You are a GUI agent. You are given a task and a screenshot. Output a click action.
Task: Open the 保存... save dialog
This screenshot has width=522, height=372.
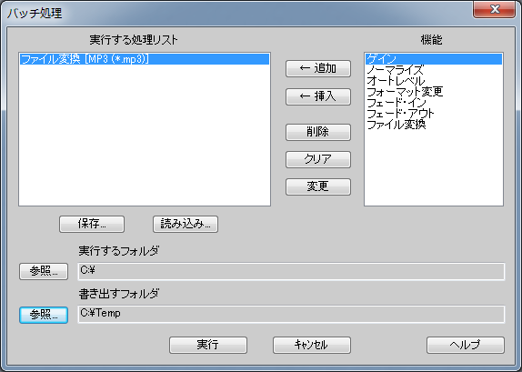[x=92, y=224]
